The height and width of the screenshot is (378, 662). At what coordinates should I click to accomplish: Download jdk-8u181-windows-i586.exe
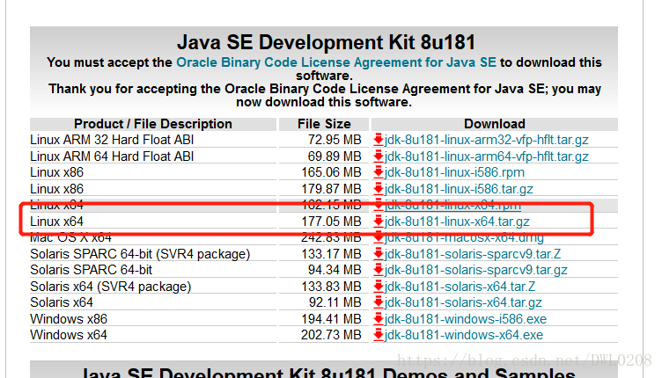466,319
